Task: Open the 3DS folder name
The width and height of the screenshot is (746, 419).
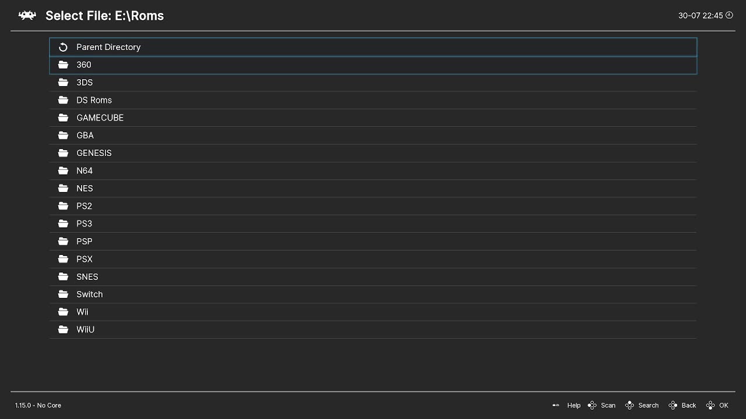Action: click(85, 82)
